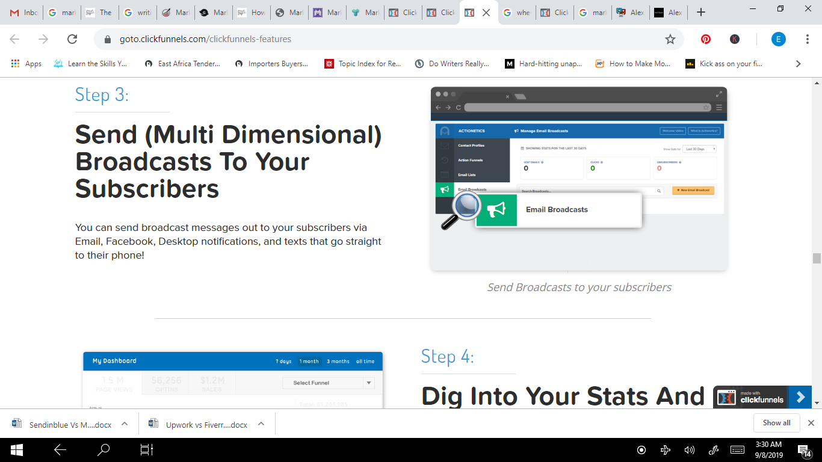Expand options for Sendinblue Vs M docx download
The image size is (822, 462).
click(125, 423)
